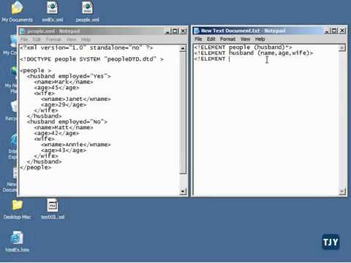Click the Notepad icon in people.xml title bar
This screenshot has height=263, width=351.
pyautogui.click(x=23, y=31)
